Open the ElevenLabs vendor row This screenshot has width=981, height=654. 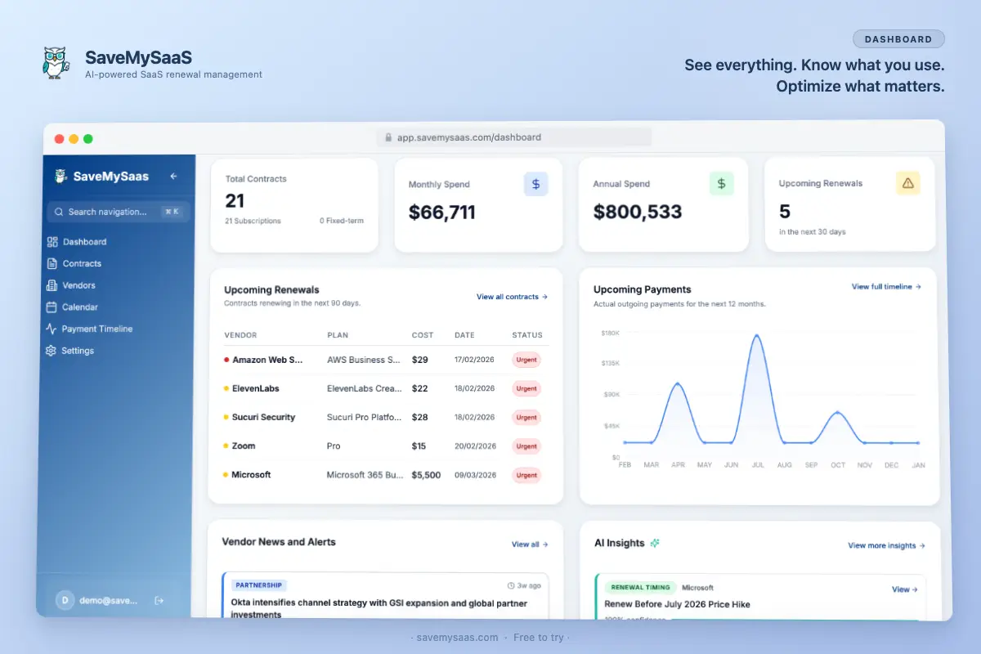(x=385, y=388)
